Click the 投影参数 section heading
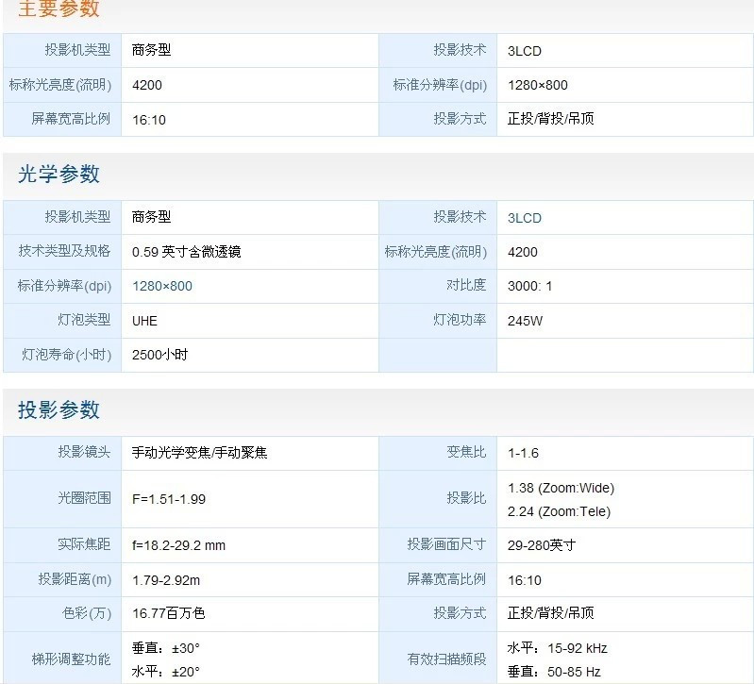Viewport: 754px width, 684px height. pyautogui.click(x=59, y=410)
